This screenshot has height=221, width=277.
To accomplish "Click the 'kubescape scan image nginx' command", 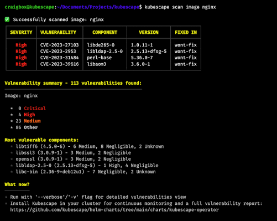I will click(x=180, y=7).
